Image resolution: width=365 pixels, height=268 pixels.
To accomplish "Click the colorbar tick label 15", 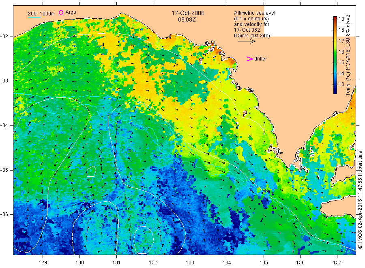I will tap(341, 63).
